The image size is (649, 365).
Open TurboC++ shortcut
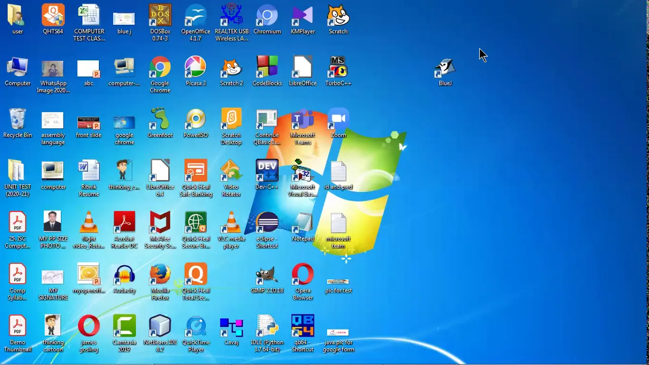coord(338,71)
